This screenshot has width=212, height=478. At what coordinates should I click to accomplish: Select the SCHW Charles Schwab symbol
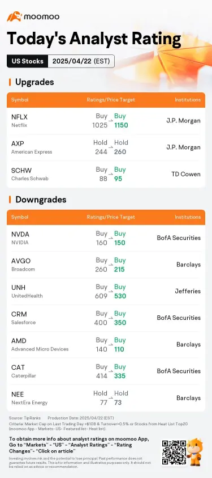(29, 174)
